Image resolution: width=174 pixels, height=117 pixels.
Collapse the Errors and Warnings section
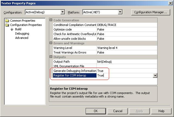point(51,43)
